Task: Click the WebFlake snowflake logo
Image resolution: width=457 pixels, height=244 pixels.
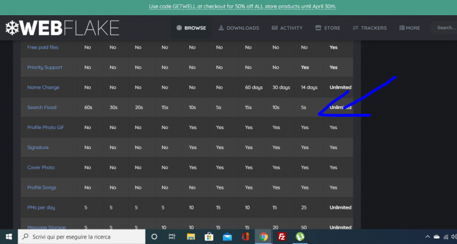Action: tap(12, 28)
